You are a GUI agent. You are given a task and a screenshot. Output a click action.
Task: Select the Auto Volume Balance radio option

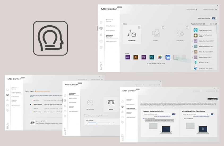[x=144, y=119]
